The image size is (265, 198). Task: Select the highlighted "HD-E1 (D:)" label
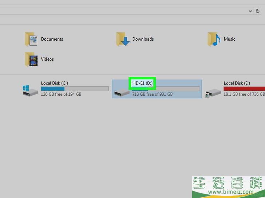pos(143,83)
